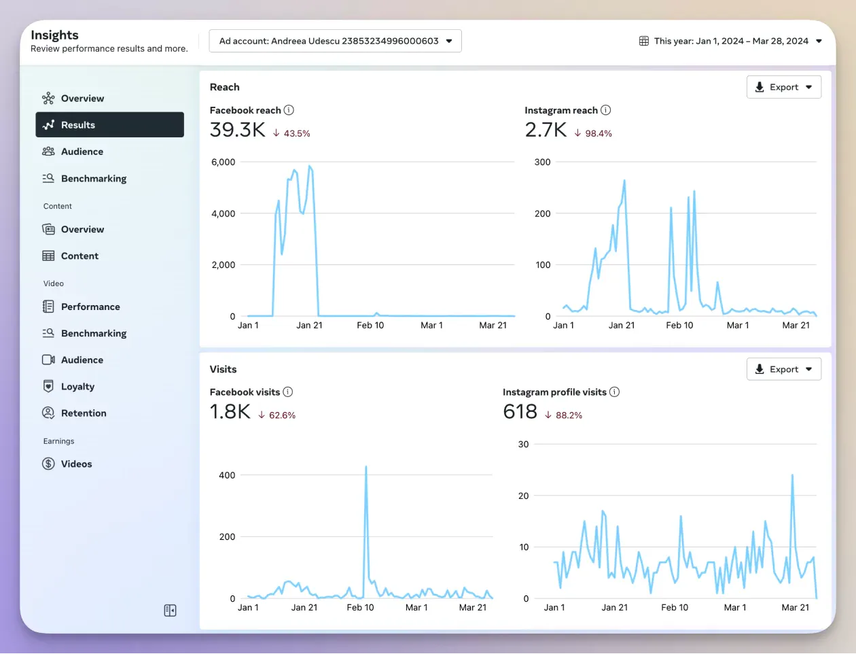Select the Results menu item
Screen dimensions: 856x654
(109, 125)
